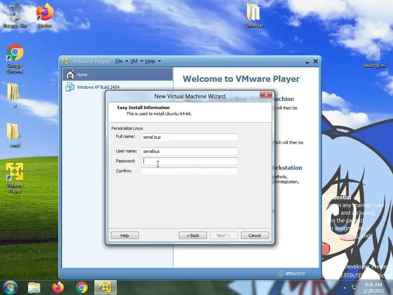The width and height of the screenshot is (393, 295).
Task: Expand the Help menu dropdown arrow
Action: tap(159, 61)
